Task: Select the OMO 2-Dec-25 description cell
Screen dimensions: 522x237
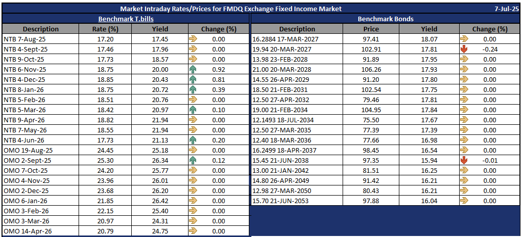Action: tap(41, 191)
